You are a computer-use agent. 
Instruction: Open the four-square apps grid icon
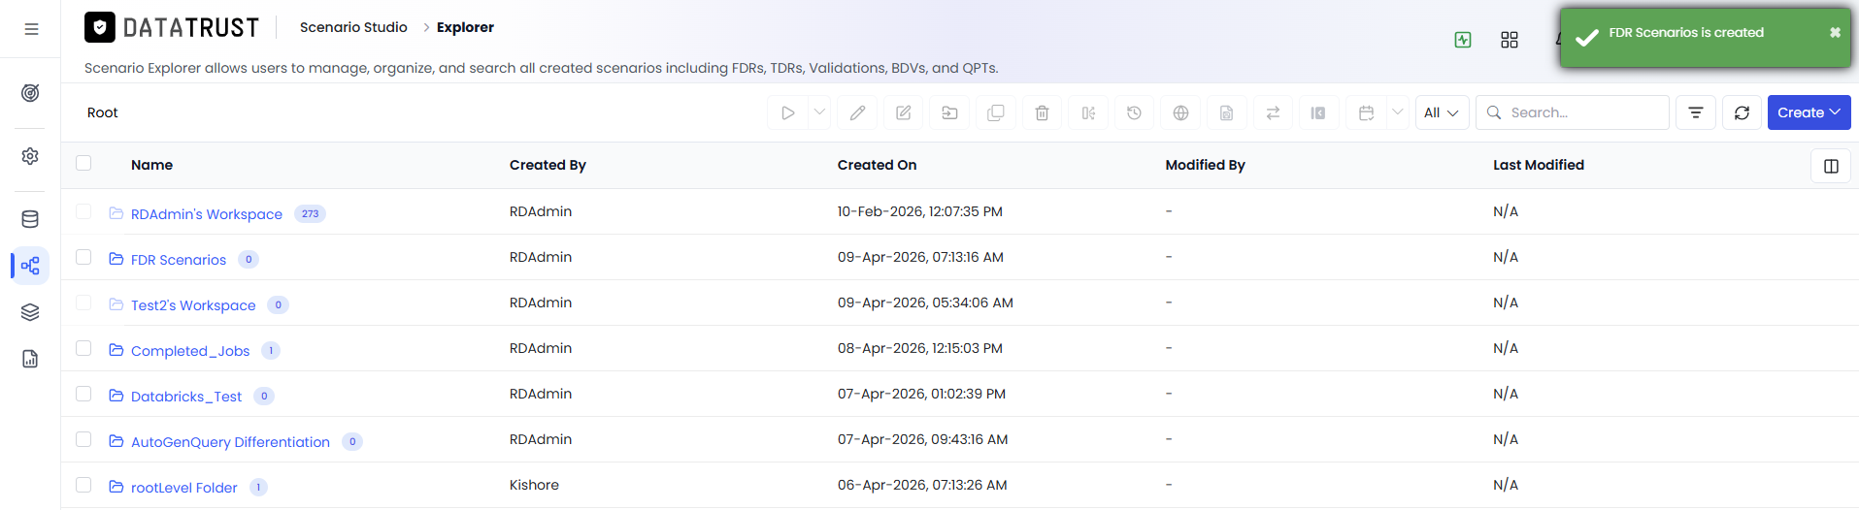[1510, 40]
